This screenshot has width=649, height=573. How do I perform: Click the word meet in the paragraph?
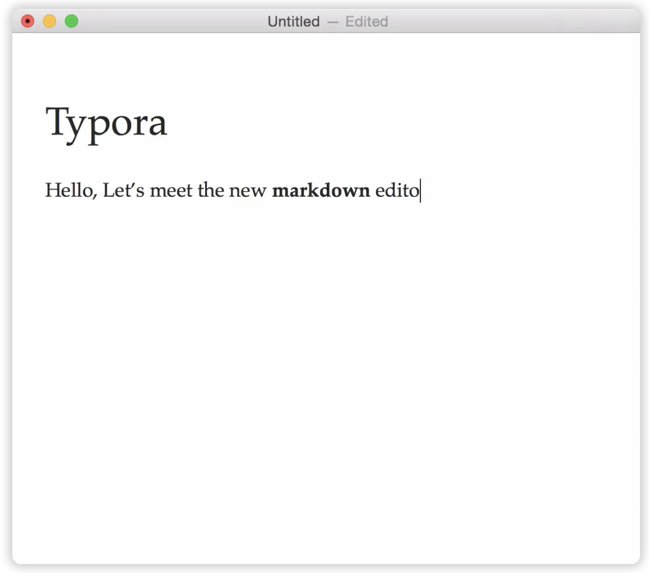point(171,191)
